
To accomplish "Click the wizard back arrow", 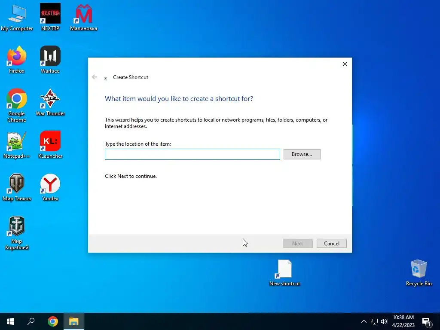I will (95, 77).
